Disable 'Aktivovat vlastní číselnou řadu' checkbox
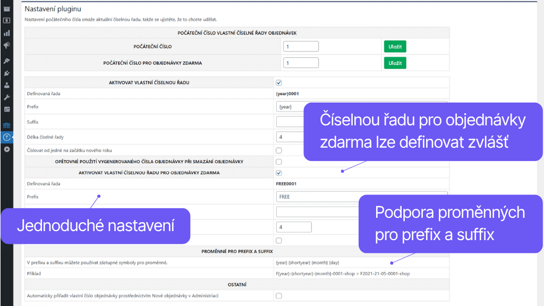544x306 pixels. pyautogui.click(x=279, y=83)
